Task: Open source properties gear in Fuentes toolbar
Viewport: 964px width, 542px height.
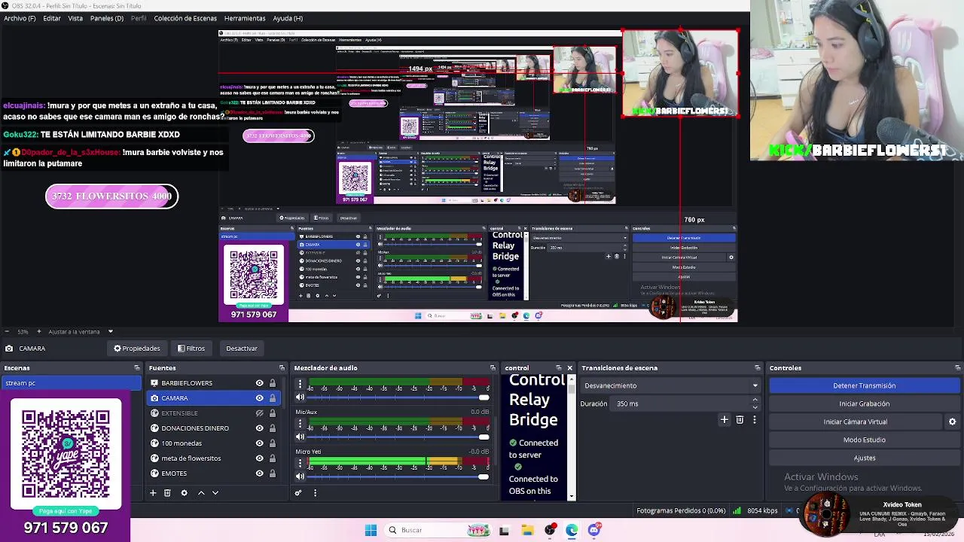Action: pyautogui.click(x=185, y=493)
